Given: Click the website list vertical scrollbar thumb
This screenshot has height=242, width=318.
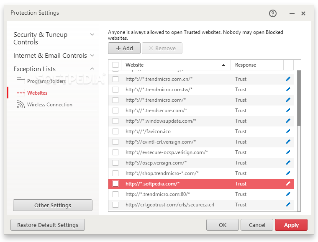Looking at the screenshot, I should pos(299,98).
